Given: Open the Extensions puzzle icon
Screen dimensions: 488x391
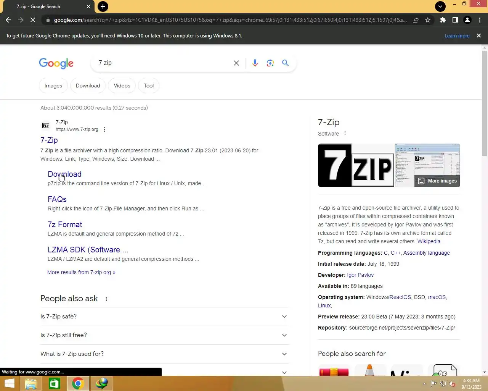Looking at the screenshot, I should tap(443, 20).
